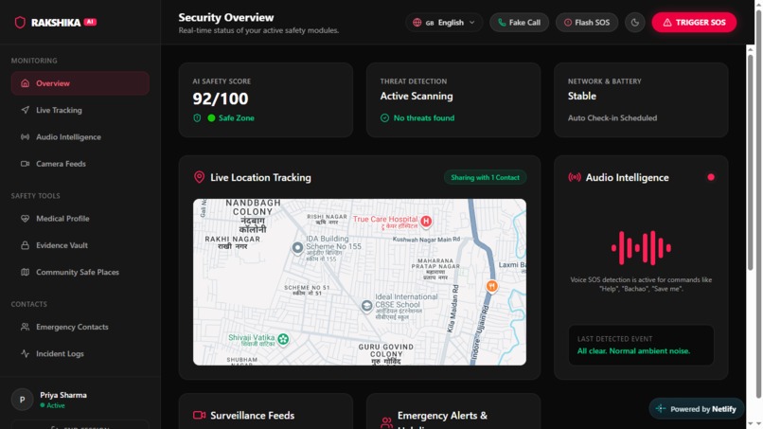The image size is (763, 429).
Task: Click the Medical Profile heart icon
Action: coord(25,219)
